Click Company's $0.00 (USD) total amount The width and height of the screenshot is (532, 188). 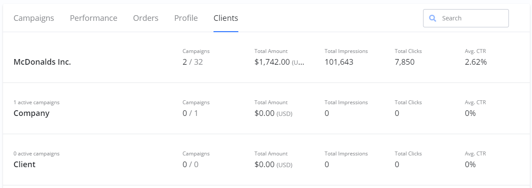tap(273, 113)
